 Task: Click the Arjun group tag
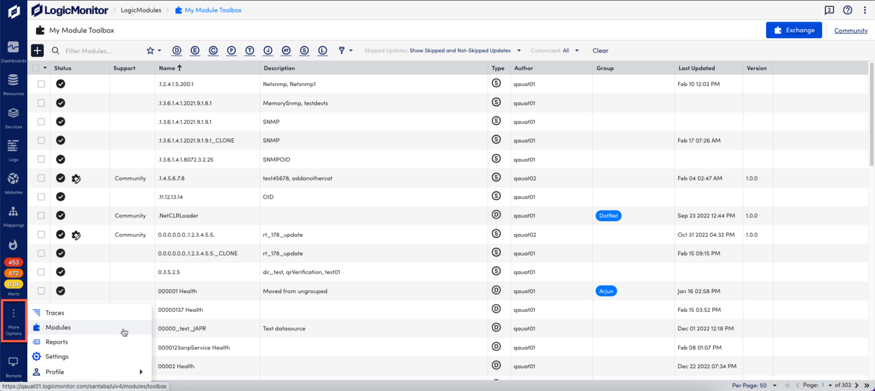tap(606, 291)
